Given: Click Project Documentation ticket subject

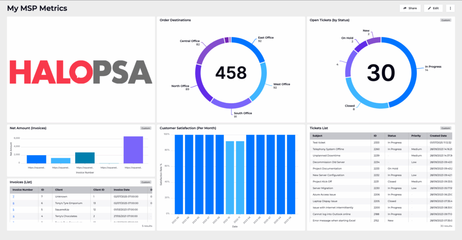Looking at the screenshot, I should coord(327,168).
